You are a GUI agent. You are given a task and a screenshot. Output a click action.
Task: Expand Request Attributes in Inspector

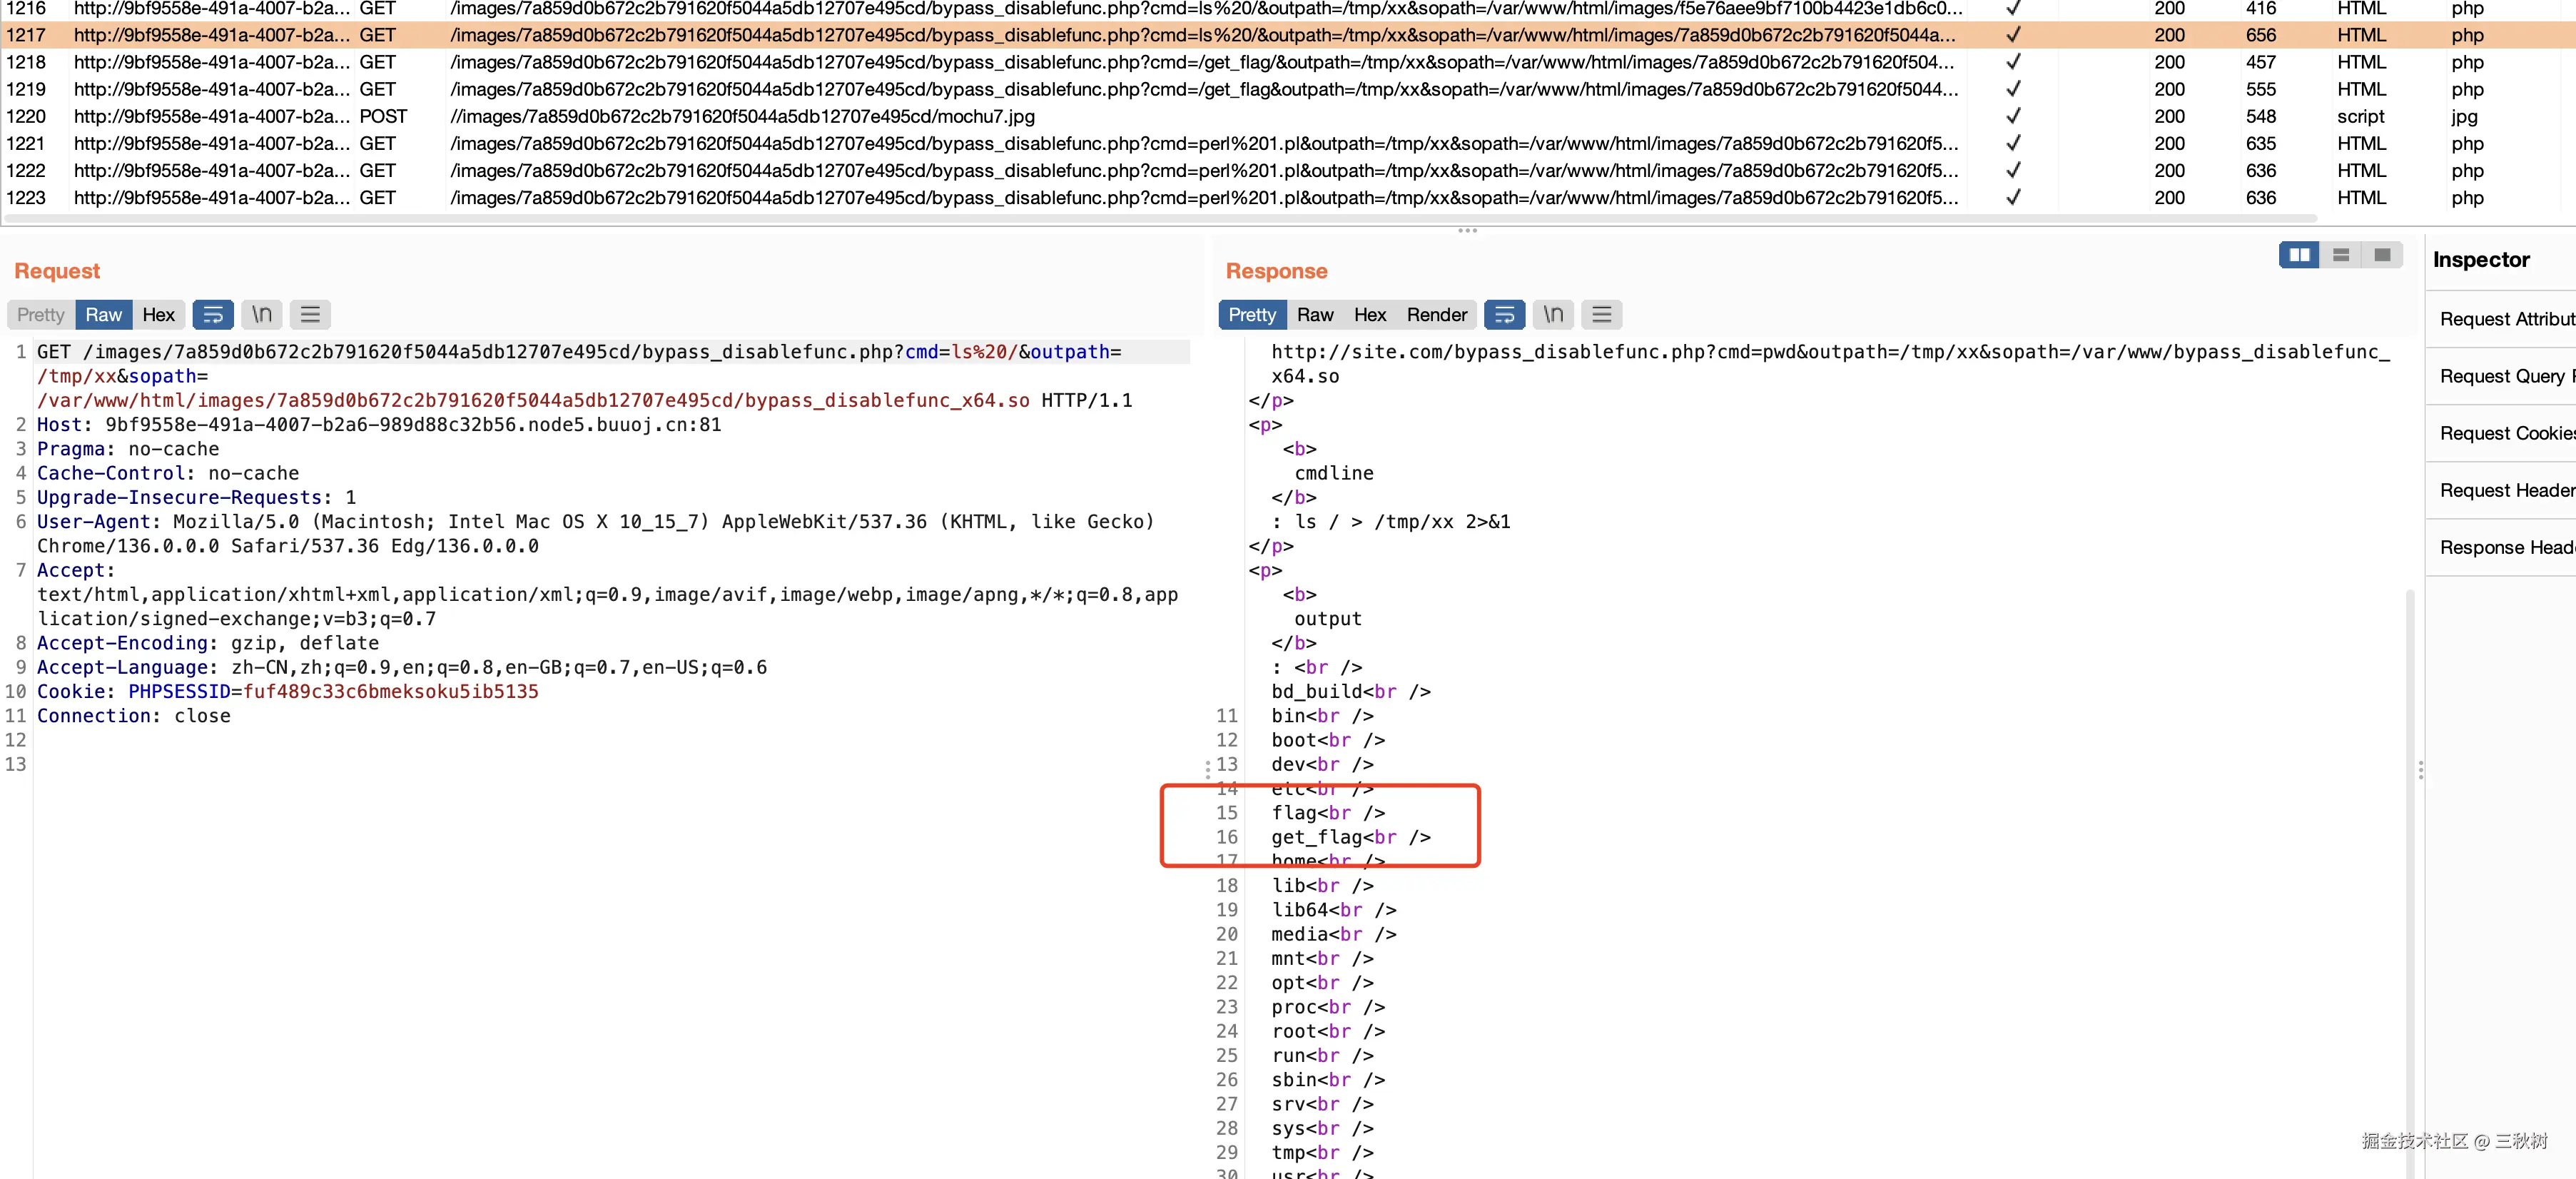click(x=2505, y=319)
